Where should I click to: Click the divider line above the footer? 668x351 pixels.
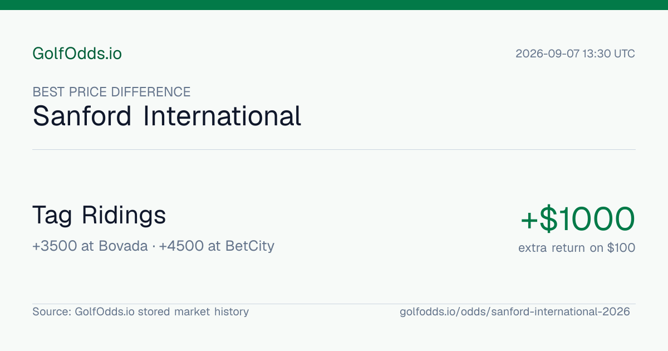pos(334,304)
